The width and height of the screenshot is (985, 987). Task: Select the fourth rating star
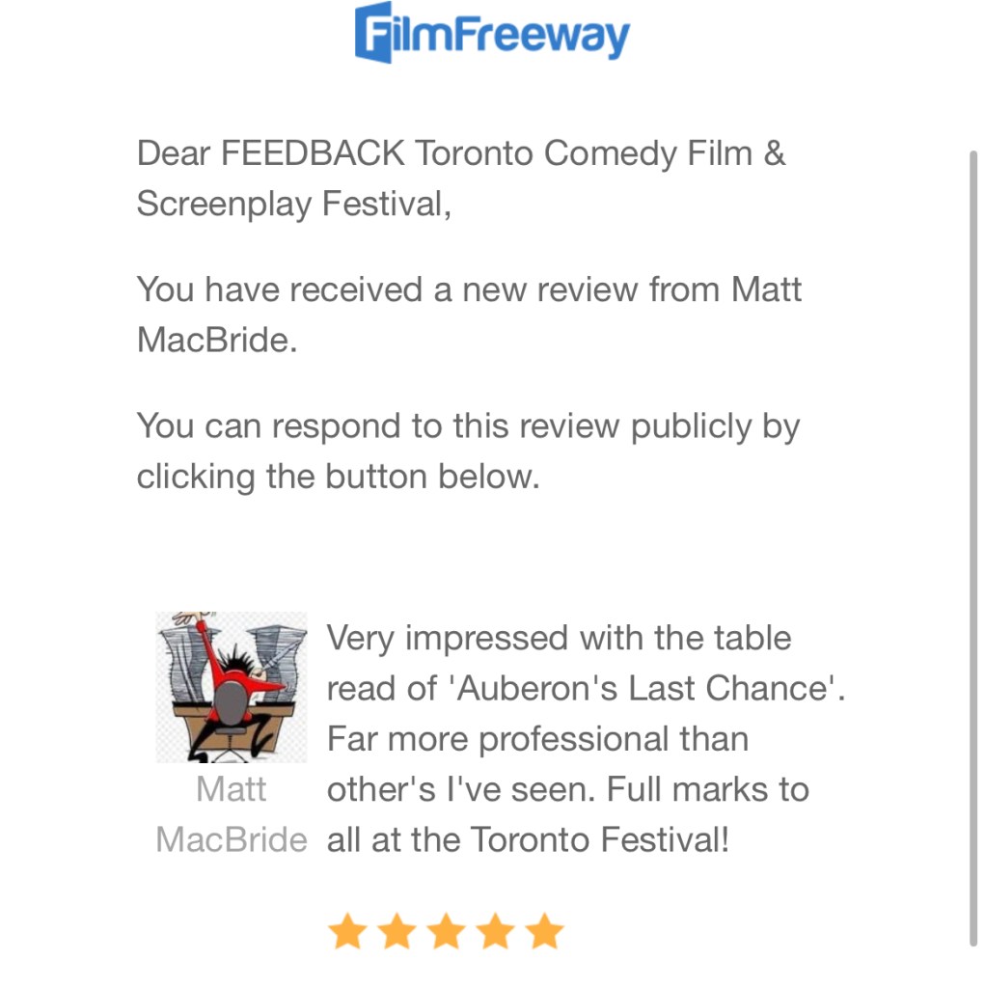[x=496, y=932]
